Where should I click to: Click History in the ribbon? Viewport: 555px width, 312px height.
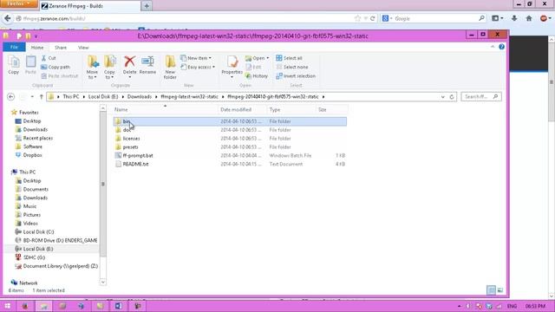coord(257,76)
